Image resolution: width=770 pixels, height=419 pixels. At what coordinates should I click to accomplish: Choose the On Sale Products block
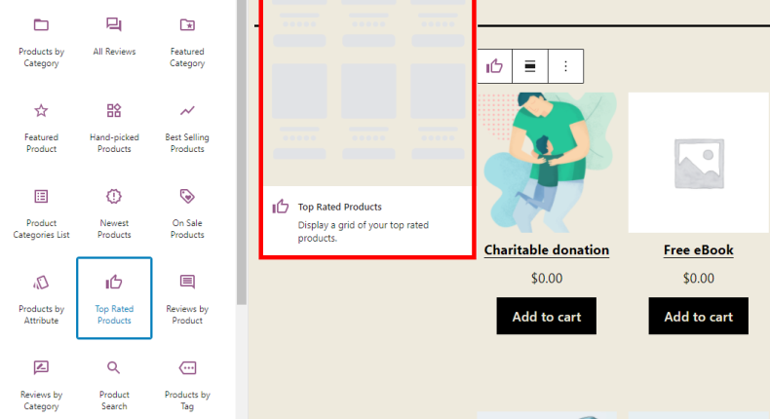point(187,212)
